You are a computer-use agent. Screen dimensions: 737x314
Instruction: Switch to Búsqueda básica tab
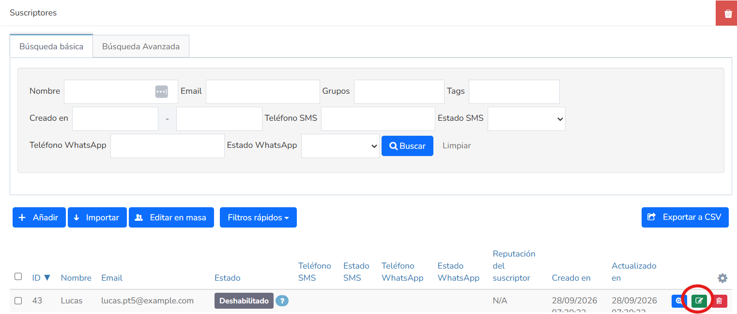point(51,46)
